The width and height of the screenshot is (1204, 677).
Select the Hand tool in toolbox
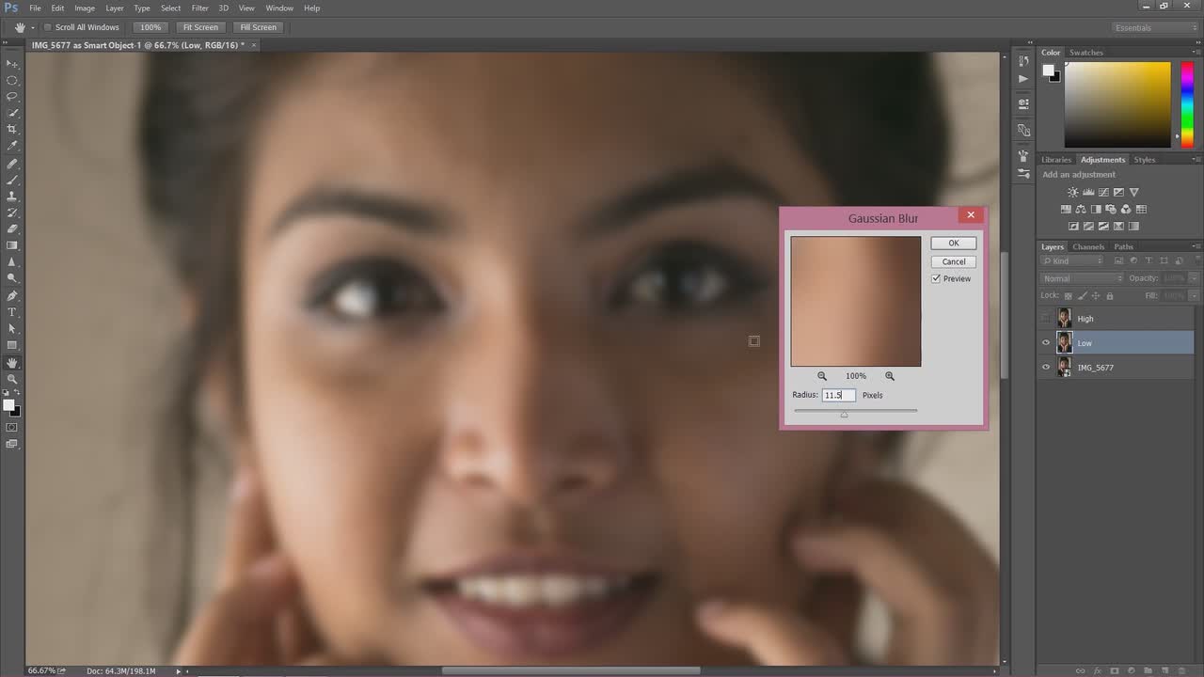[12, 362]
